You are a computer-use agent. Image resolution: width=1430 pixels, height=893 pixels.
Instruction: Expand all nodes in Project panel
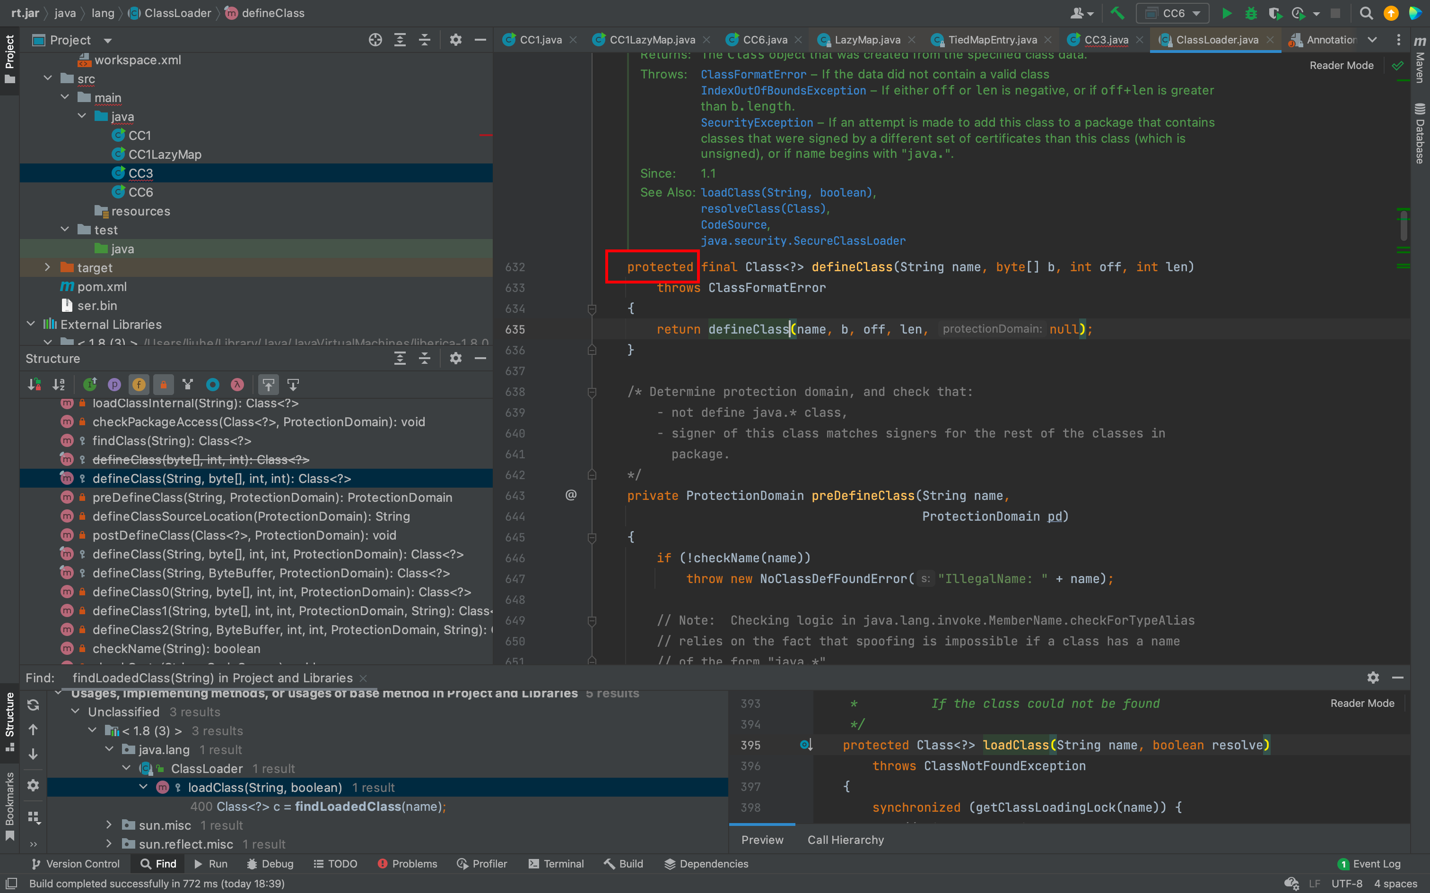click(x=400, y=40)
